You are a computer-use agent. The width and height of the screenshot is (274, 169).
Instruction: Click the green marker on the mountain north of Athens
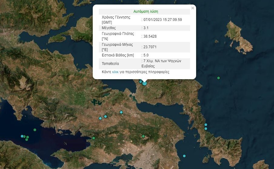(143, 136)
